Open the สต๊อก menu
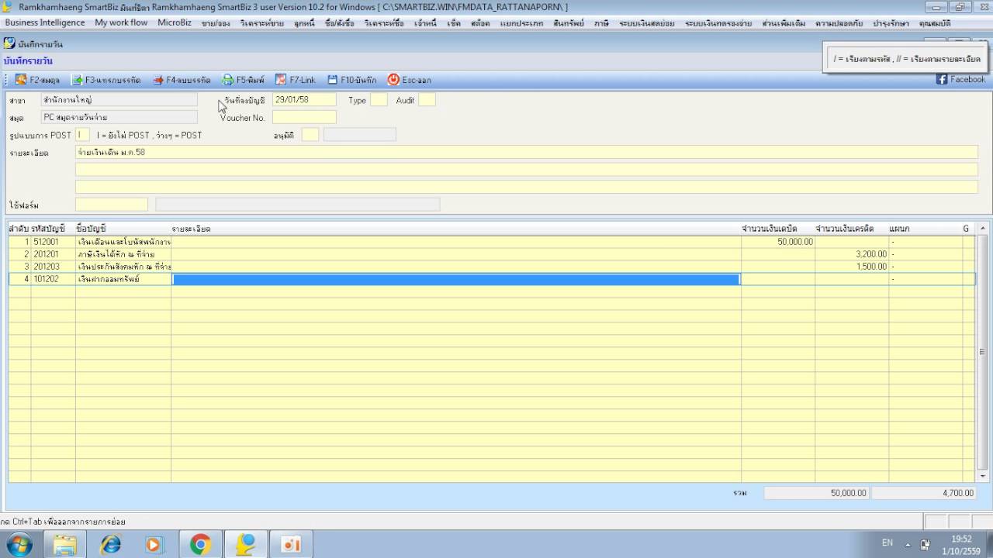 tap(480, 23)
